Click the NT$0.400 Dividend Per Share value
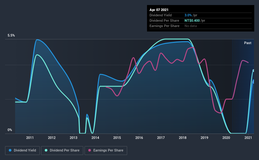Screen dimensions: 259x160 pos(192,20)
